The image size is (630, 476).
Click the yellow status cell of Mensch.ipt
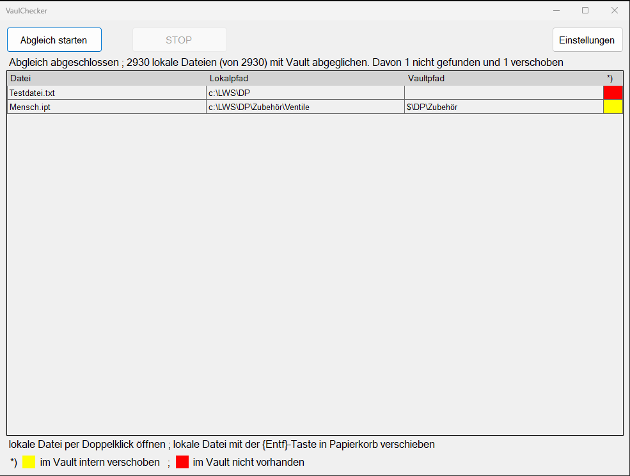point(613,107)
